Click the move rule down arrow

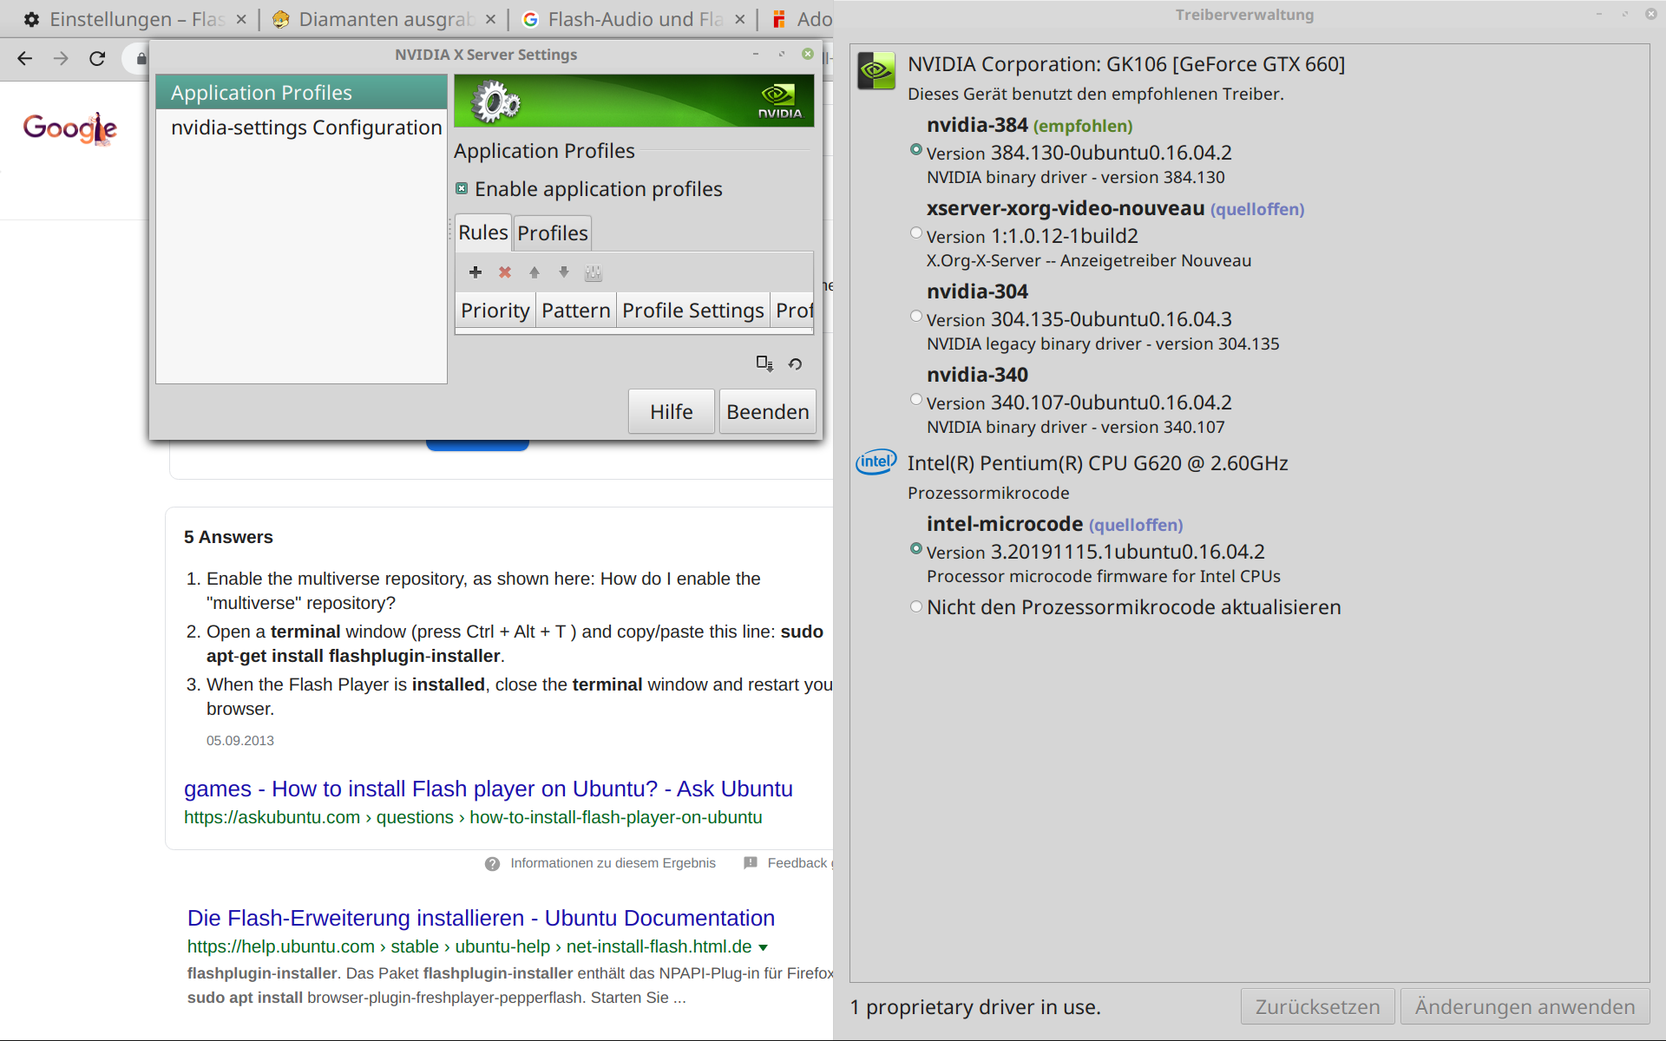564,272
